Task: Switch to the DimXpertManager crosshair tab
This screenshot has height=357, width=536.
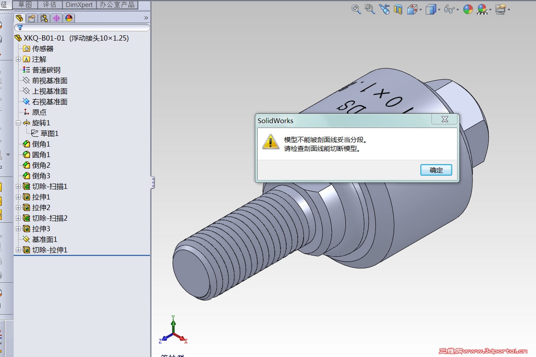Action: 56,18
